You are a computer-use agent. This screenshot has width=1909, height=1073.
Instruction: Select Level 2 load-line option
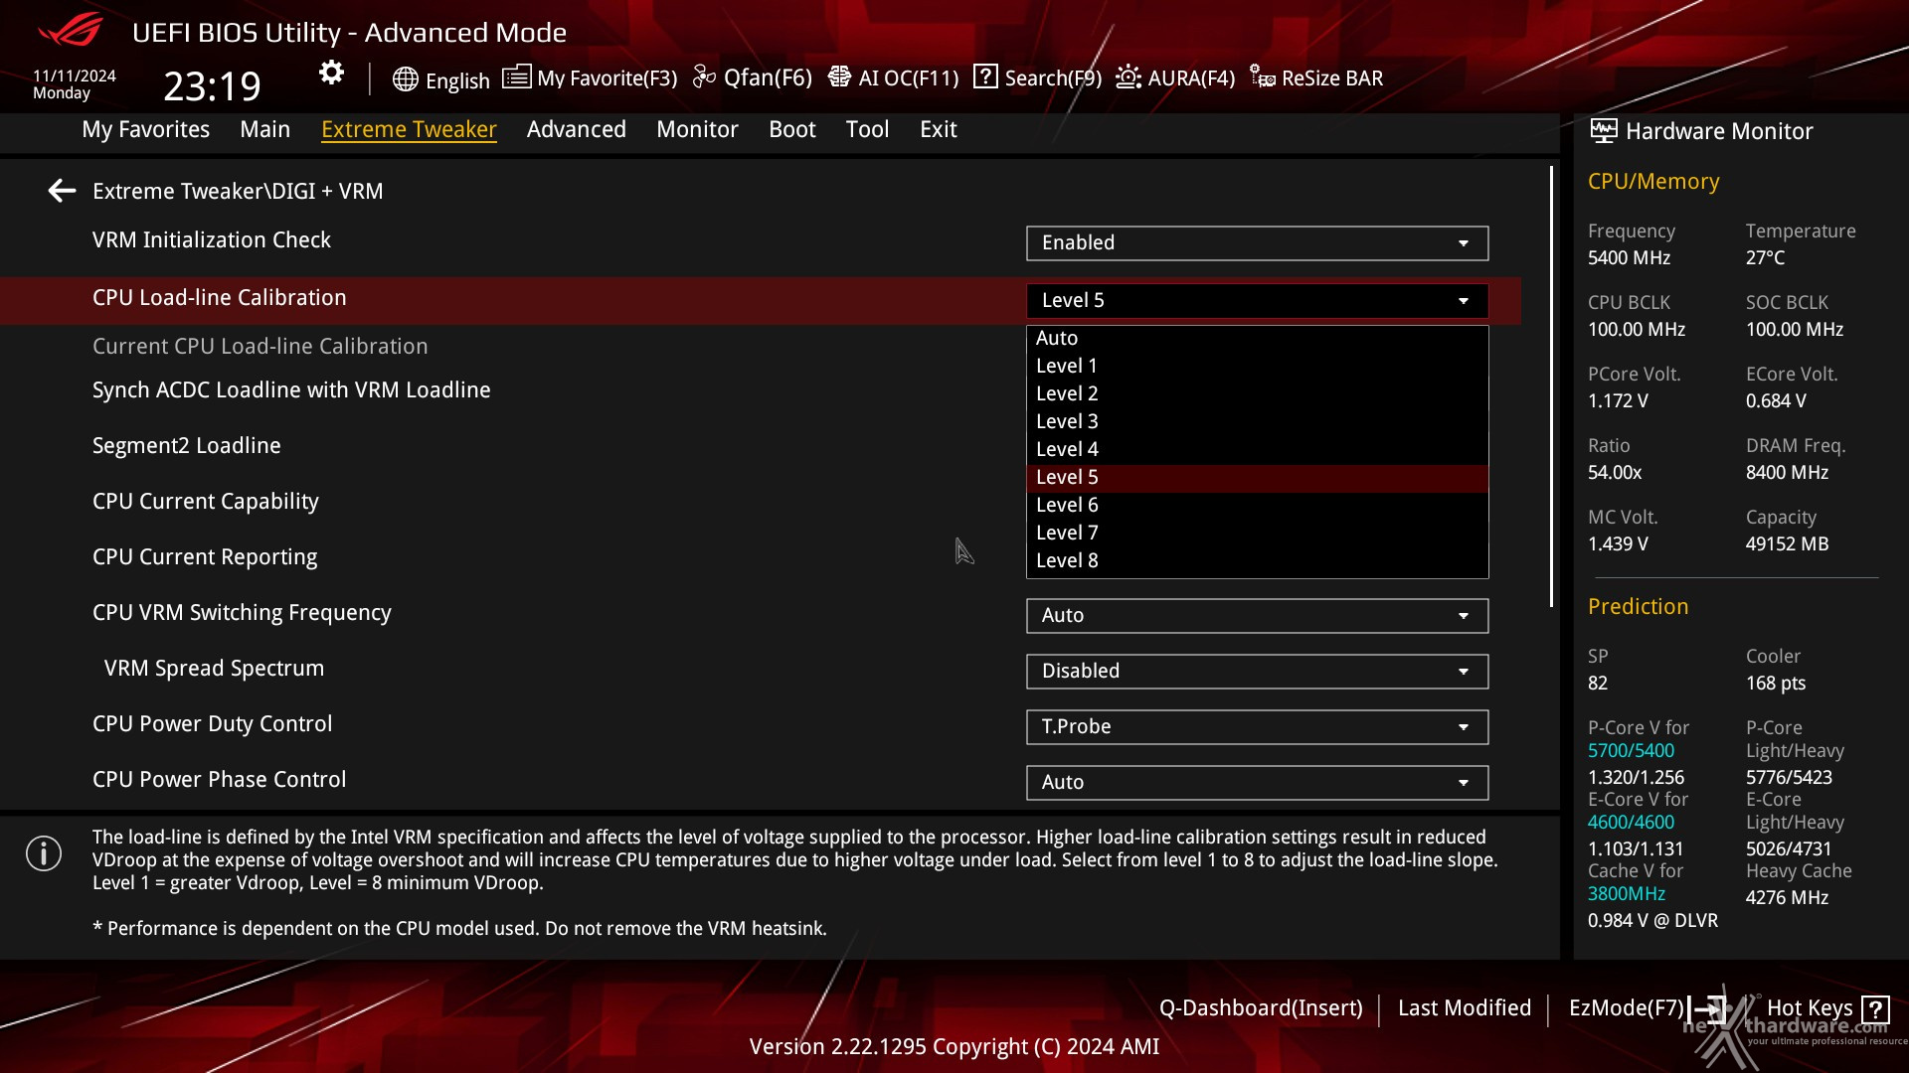[1257, 394]
